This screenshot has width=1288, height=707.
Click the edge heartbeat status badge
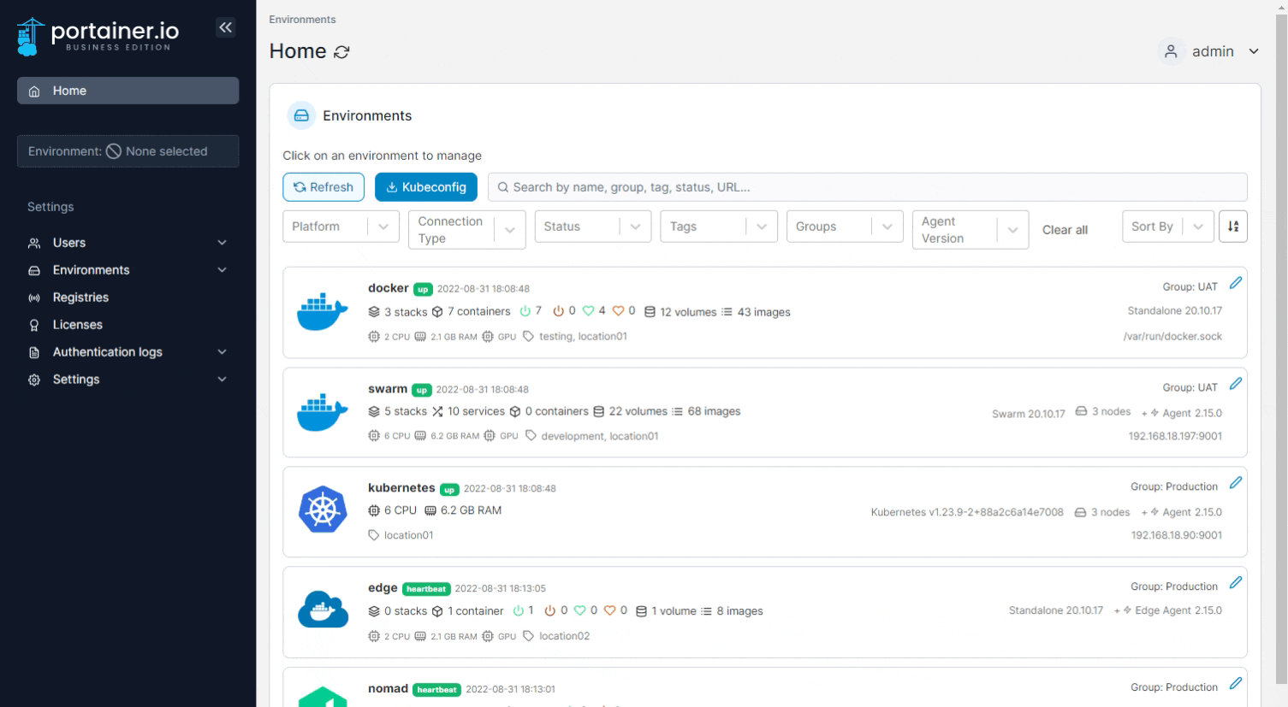[426, 589]
